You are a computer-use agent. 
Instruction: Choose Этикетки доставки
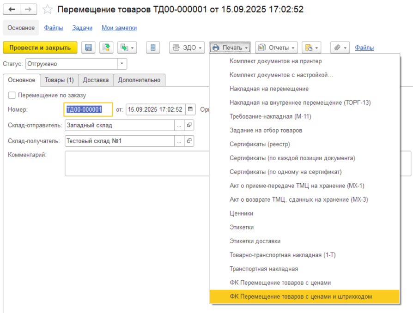(304, 241)
